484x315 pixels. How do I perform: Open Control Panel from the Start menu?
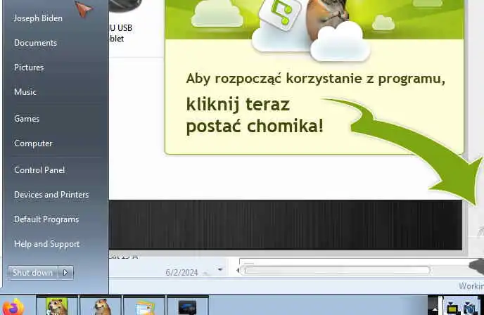[39, 170]
